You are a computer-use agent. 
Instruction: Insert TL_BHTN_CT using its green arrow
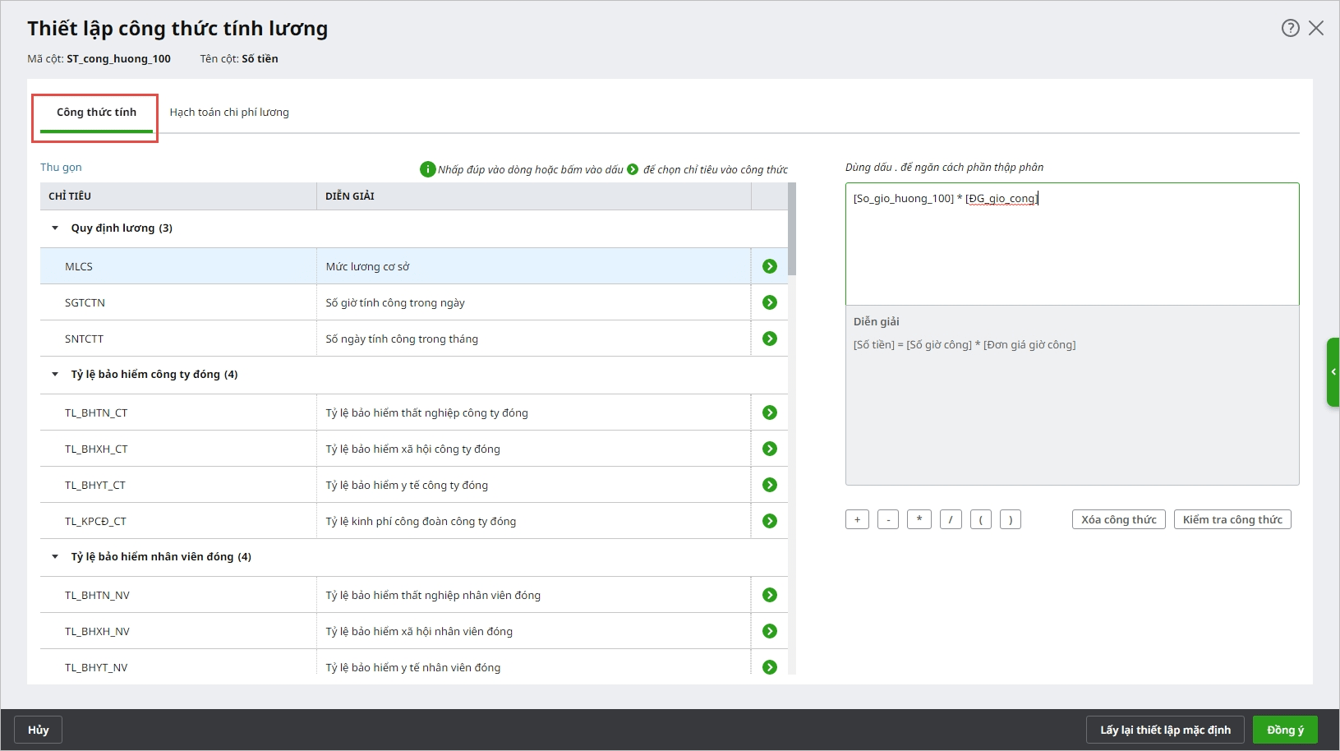(x=769, y=412)
